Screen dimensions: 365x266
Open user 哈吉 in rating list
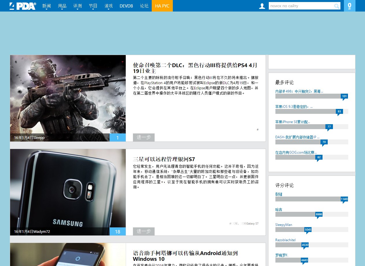[x=279, y=210]
